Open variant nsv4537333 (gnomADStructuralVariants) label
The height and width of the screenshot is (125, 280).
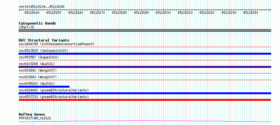(x=54, y=97)
